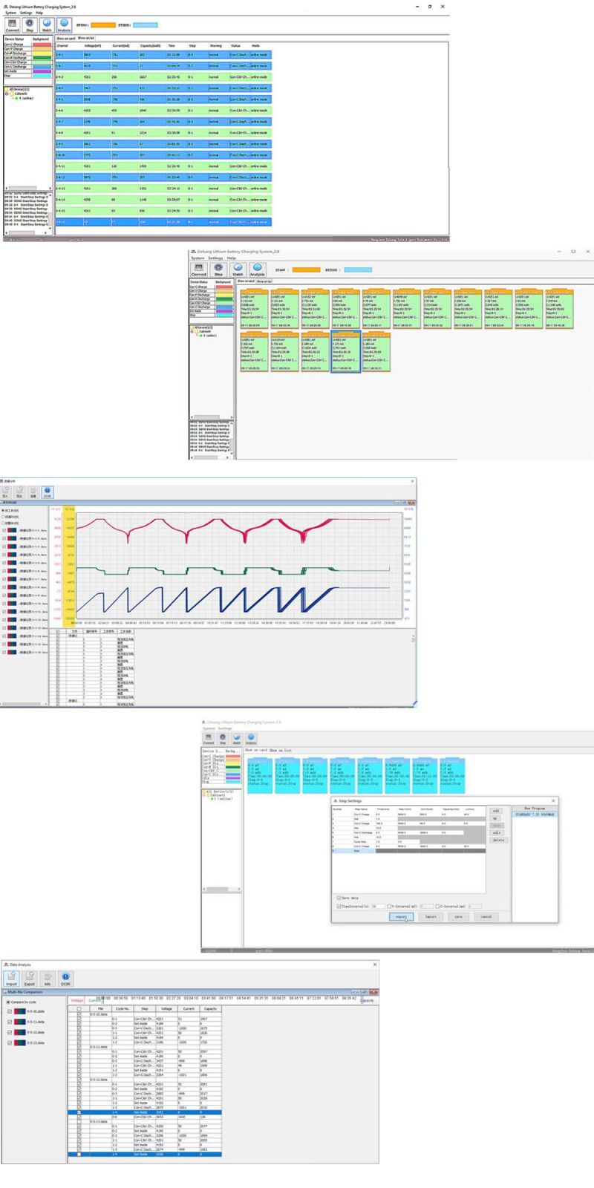This screenshot has height=1188, width=594.
Task: Switch to Show on card tab in list table window
Action: tap(65, 38)
